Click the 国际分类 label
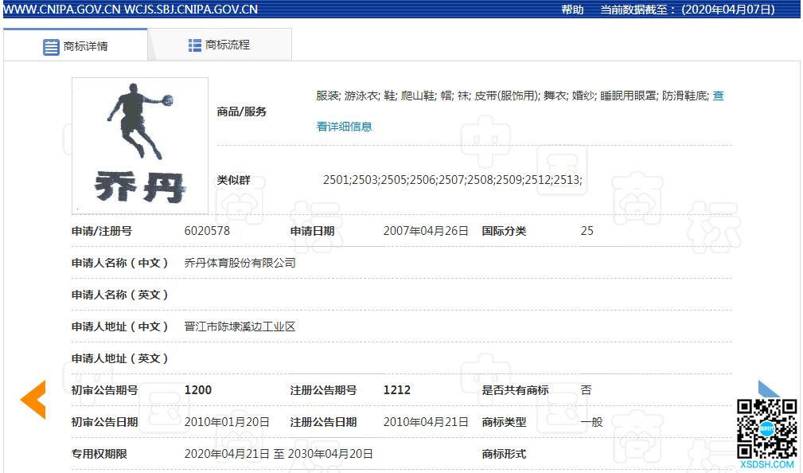 tap(504, 231)
